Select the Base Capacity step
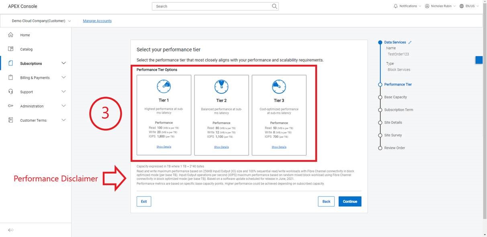487x237 pixels. point(395,97)
